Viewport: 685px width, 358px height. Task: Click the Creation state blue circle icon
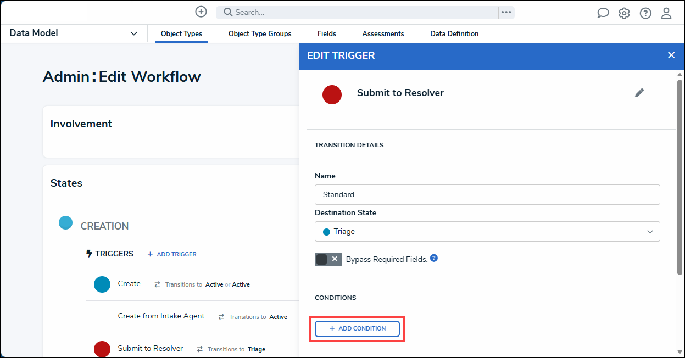pos(66,222)
